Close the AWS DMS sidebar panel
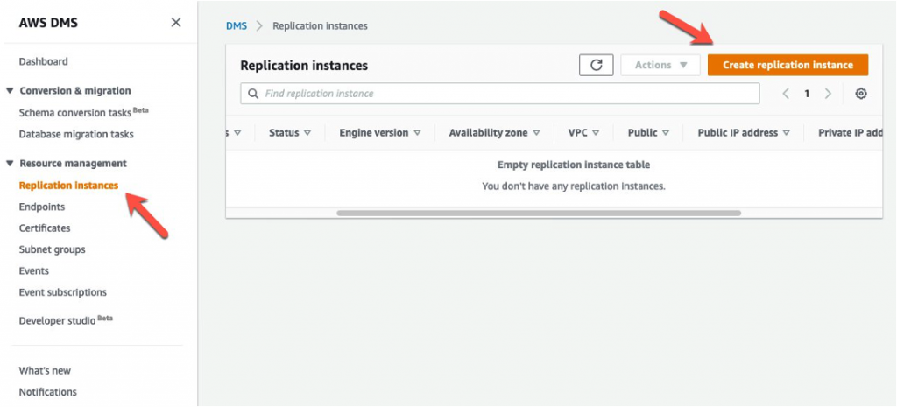Image resolution: width=897 pixels, height=407 pixels. 176,22
